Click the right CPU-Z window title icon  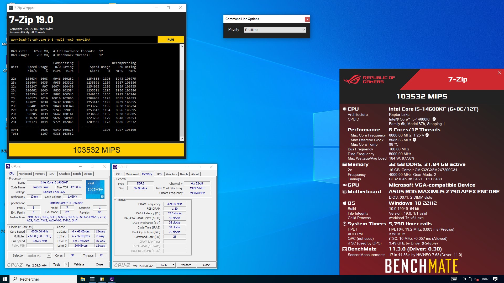[x=115, y=167]
